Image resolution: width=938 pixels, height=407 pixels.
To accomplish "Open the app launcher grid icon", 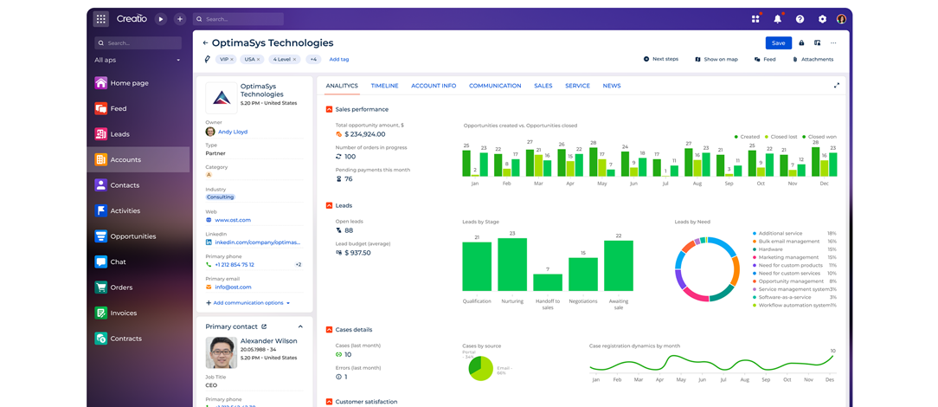I will pyautogui.click(x=100, y=19).
